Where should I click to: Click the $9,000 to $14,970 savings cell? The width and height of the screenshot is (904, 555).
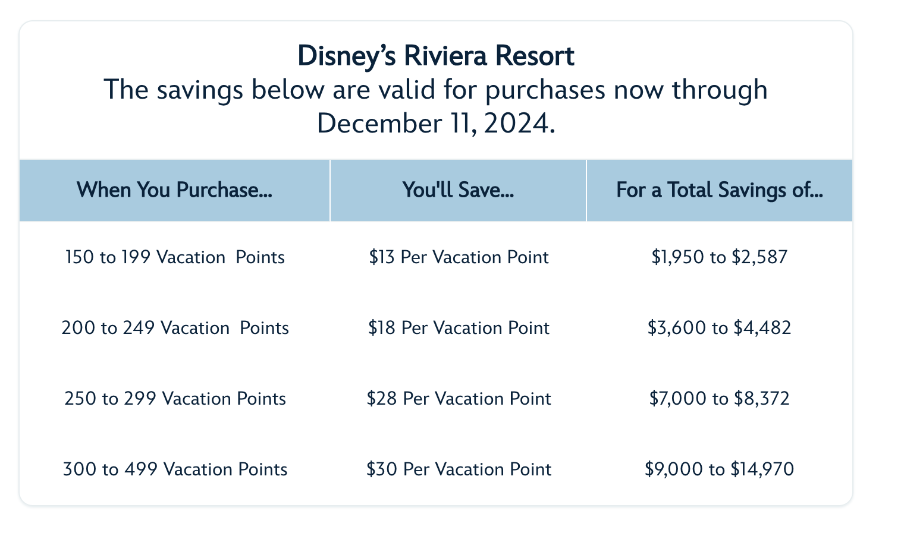click(x=719, y=469)
